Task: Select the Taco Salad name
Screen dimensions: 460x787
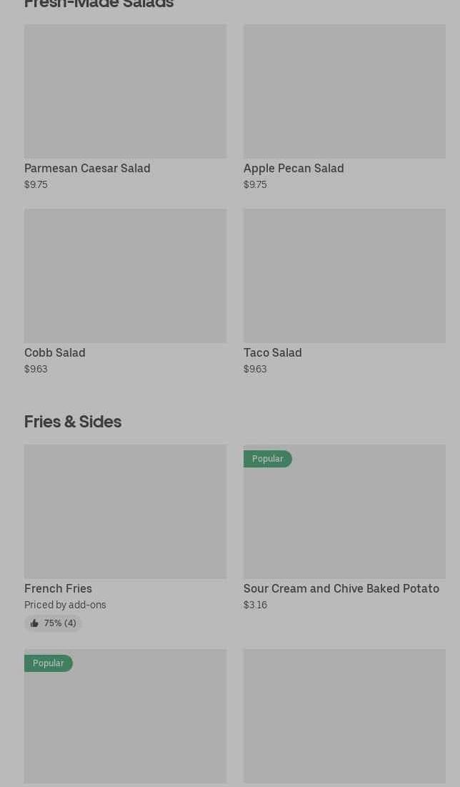Action: (x=273, y=352)
